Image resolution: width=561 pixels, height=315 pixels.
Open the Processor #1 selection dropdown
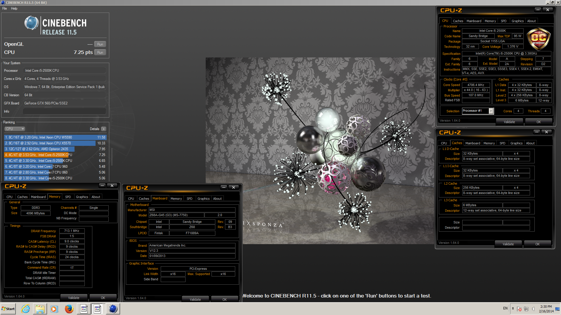[491, 111]
